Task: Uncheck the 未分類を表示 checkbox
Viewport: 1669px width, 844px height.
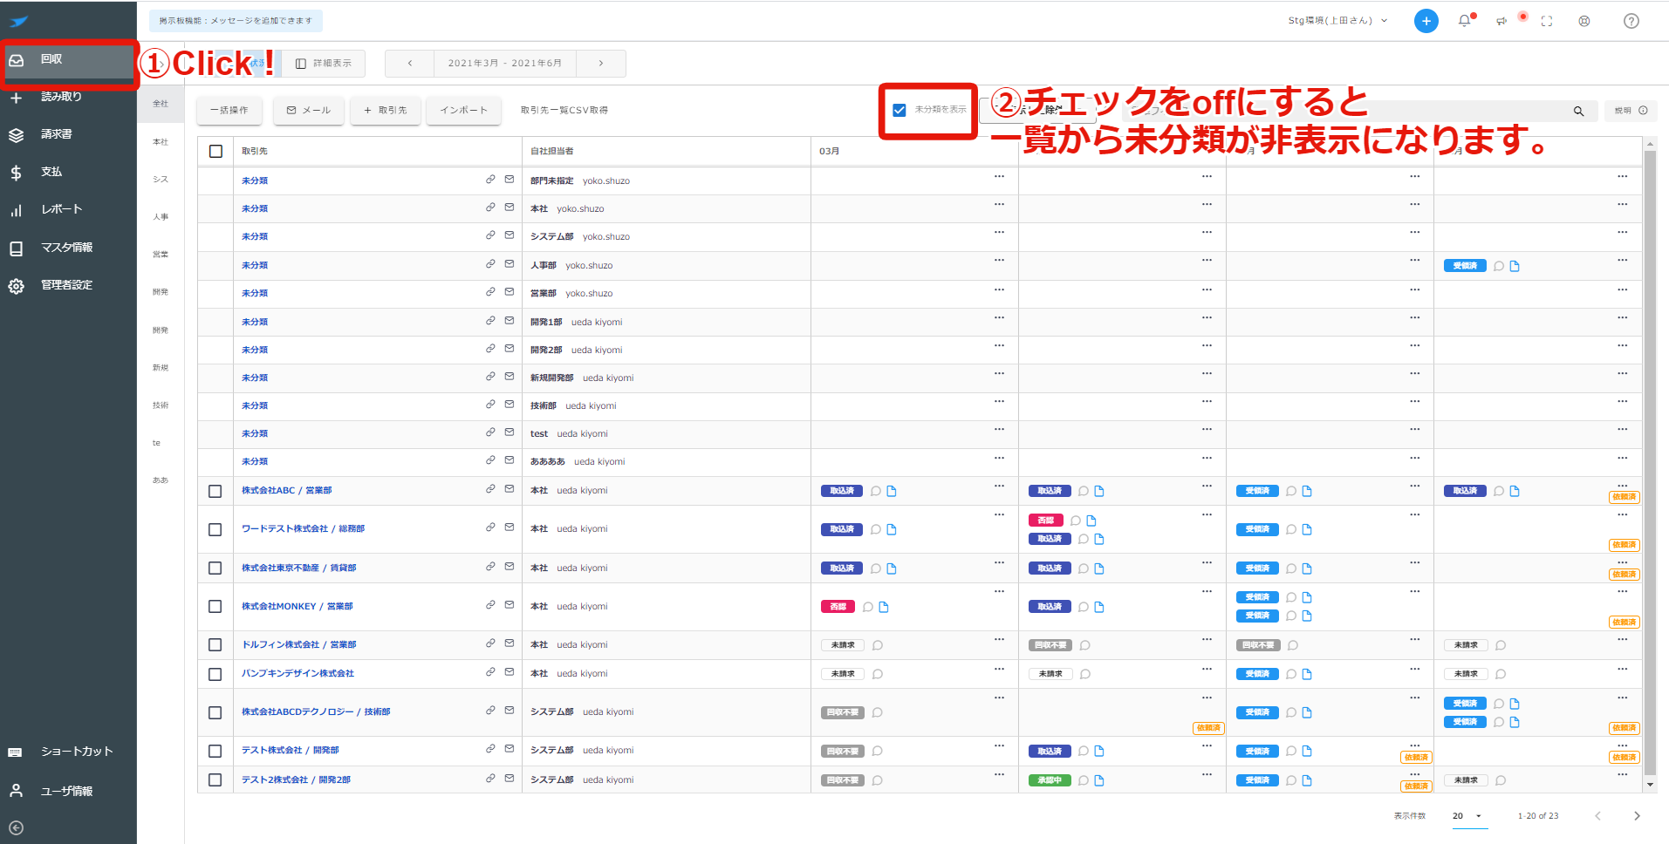Action: pos(899,110)
